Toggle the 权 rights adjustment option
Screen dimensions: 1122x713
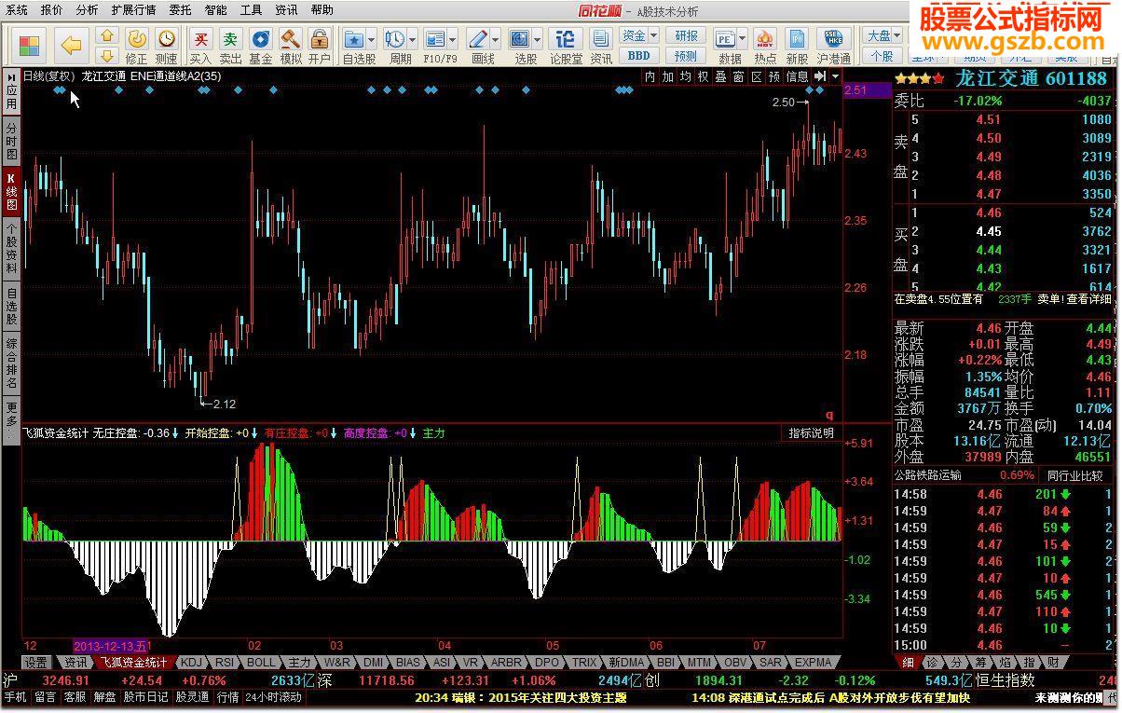point(703,76)
